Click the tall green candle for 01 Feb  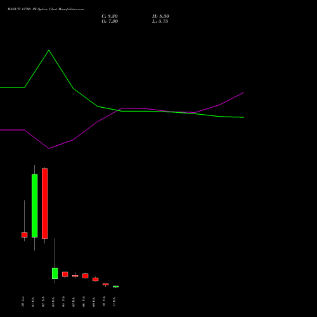[35, 206]
